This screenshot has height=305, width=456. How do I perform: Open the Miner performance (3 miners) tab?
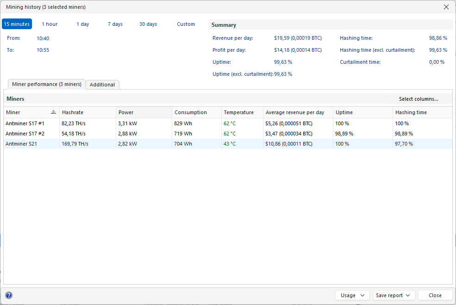click(x=47, y=84)
